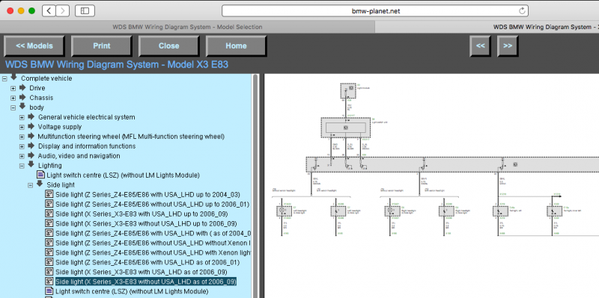Click the General vehicle electrical system label
The width and height of the screenshot is (599, 298).
coord(86,117)
